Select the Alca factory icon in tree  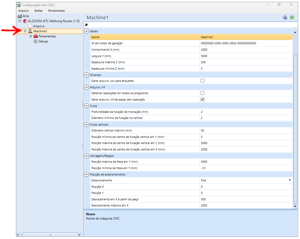pos(20,16)
